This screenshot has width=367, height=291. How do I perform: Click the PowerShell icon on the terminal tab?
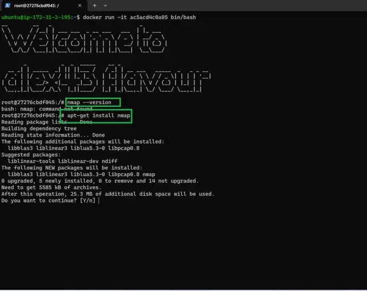click(x=7, y=5)
